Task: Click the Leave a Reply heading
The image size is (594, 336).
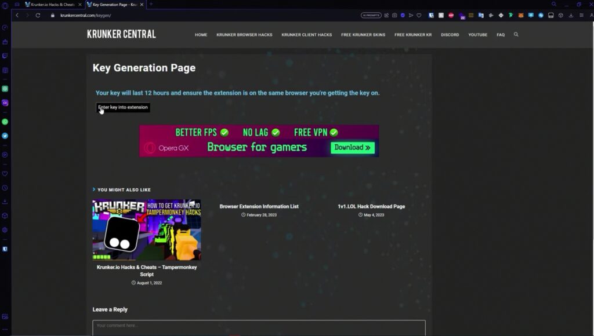Action: click(x=110, y=309)
